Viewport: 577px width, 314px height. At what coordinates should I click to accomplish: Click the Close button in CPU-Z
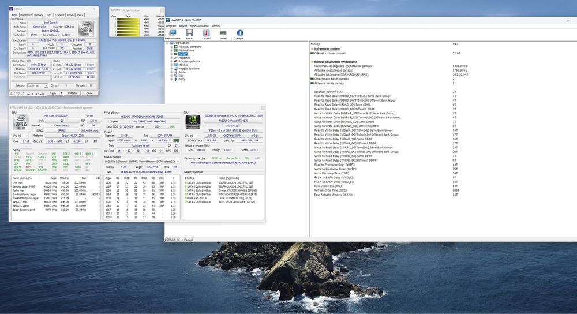pyautogui.click(x=89, y=93)
